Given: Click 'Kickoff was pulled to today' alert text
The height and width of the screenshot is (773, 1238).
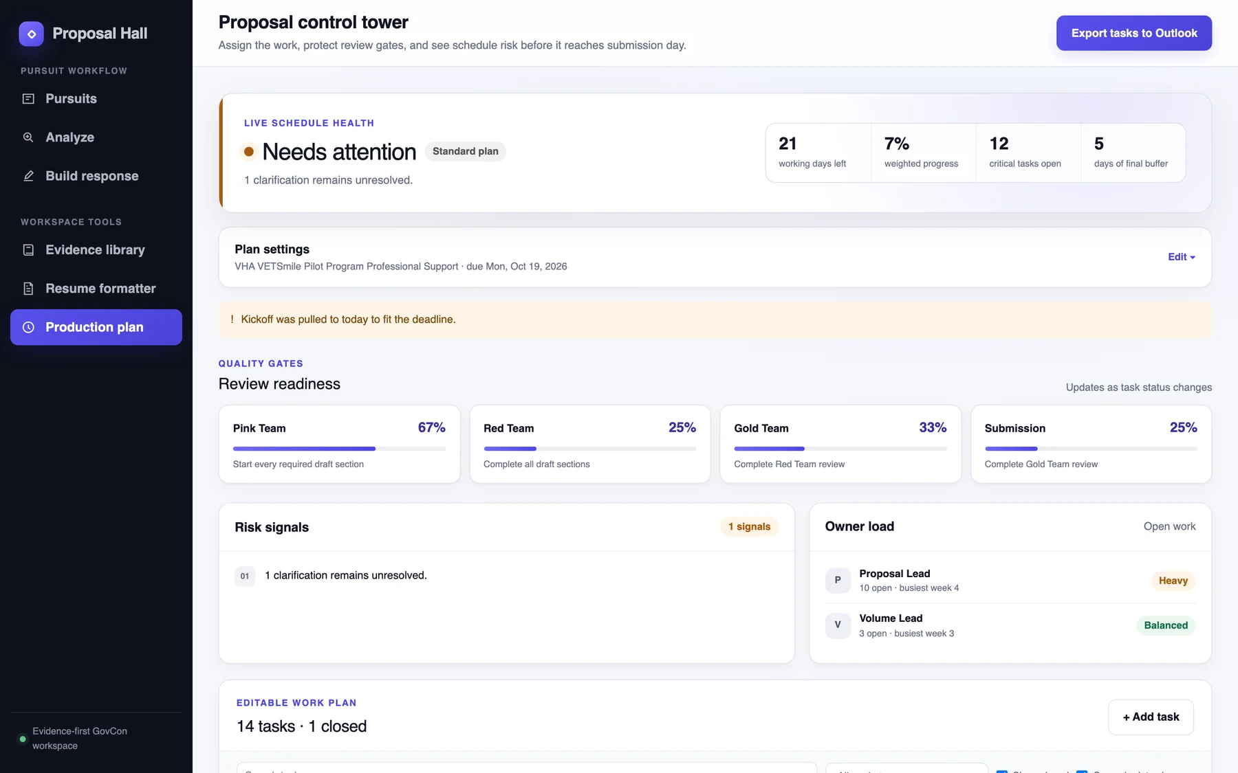Looking at the screenshot, I should (348, 320).
